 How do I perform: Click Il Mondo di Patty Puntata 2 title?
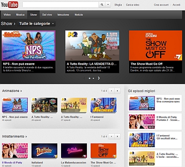pyautogui.click(x=168, y=119)
